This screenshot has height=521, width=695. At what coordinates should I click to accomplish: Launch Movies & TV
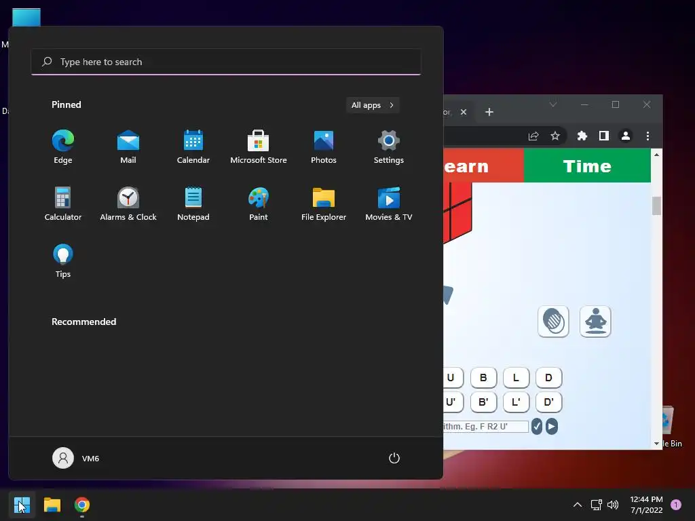[x=389, y=204]
